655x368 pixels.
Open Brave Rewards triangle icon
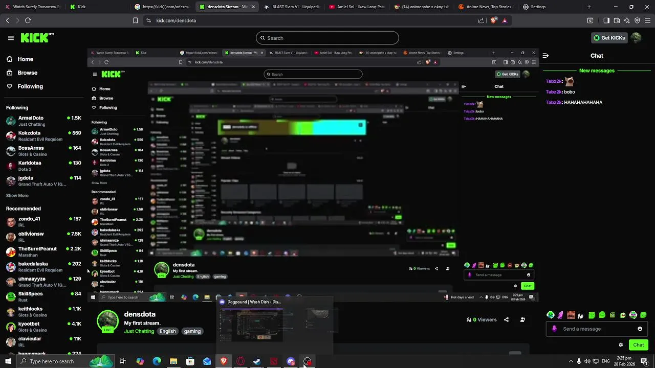tap(505, 20)
